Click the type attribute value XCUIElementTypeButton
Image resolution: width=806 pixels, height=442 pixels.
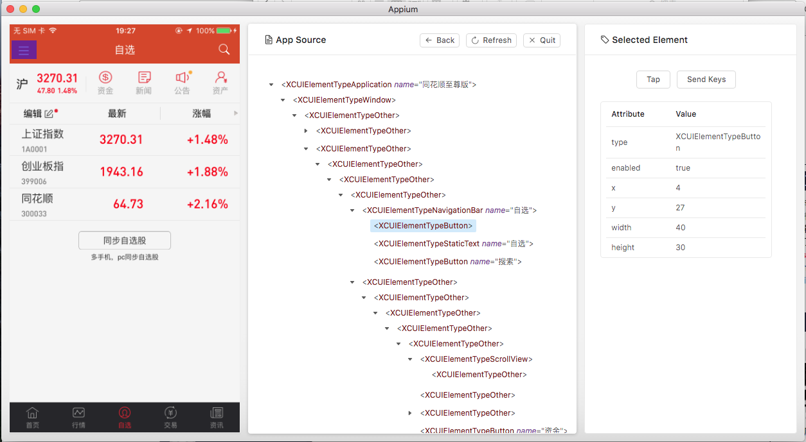(x=718, y=142)
